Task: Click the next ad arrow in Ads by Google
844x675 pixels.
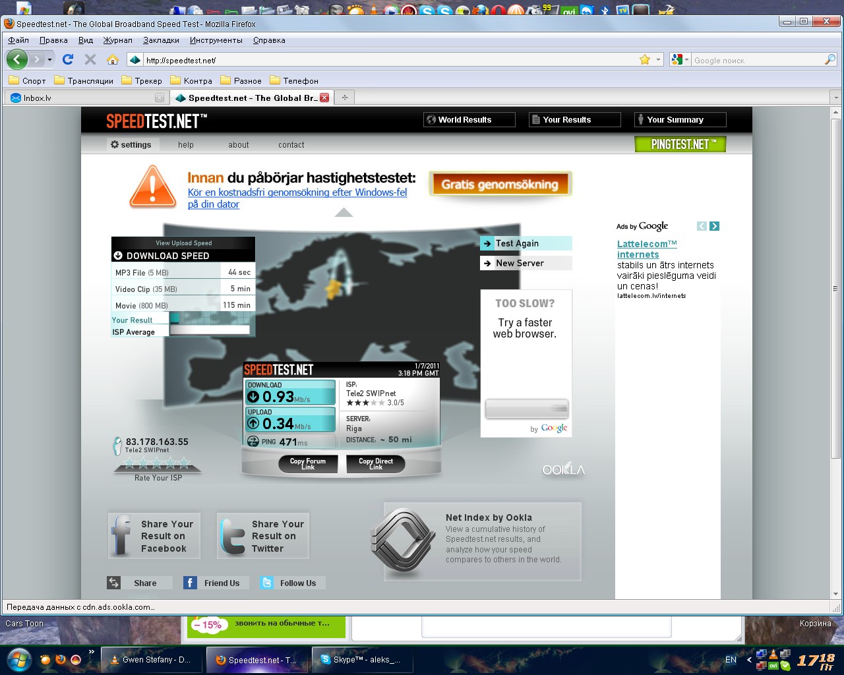Action: pyautogui.click(x=714, y=226)
